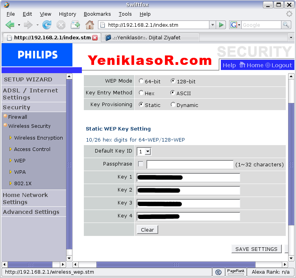Click the green Go arrow beside URL bar
The image size is (296, 278).
[x=221, y=25]
